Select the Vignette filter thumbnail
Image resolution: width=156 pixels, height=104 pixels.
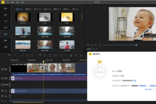23,17
